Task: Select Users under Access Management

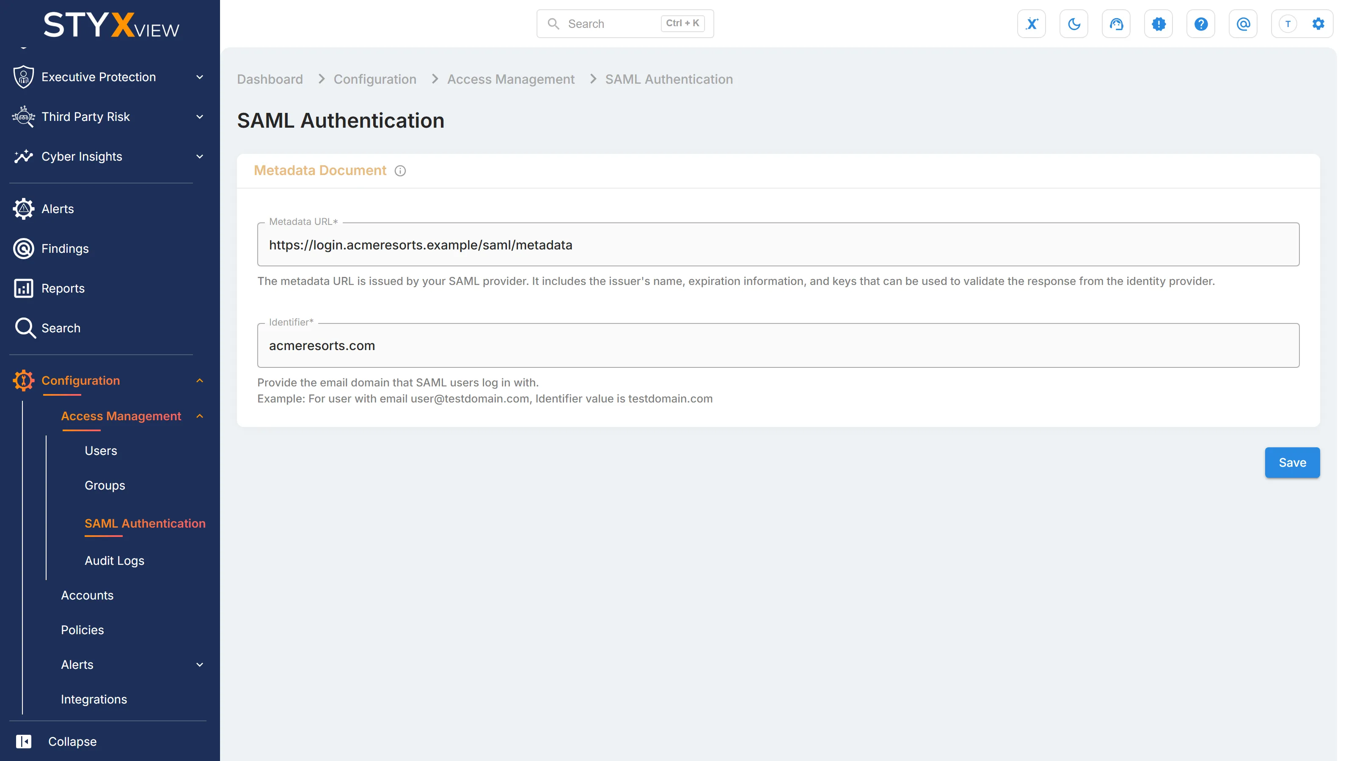Action: [101, 451]
